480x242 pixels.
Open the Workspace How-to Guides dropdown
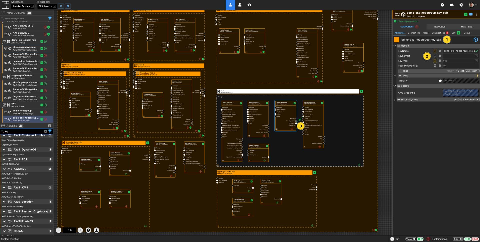click(23, 6)
